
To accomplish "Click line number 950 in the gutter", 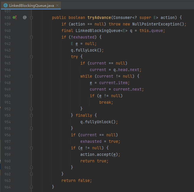I will (x=8, y=96).
